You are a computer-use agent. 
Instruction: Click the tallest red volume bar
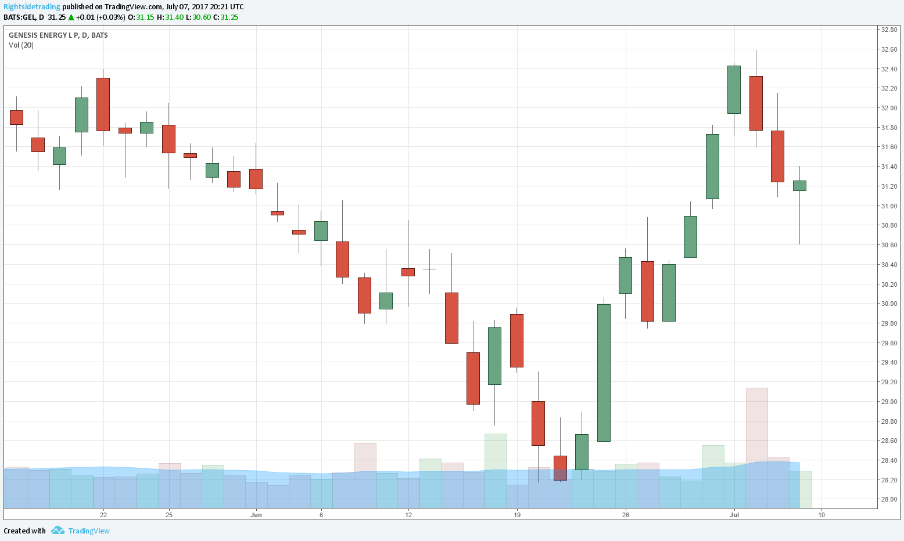pyautogui.click(x=756, y=447)
